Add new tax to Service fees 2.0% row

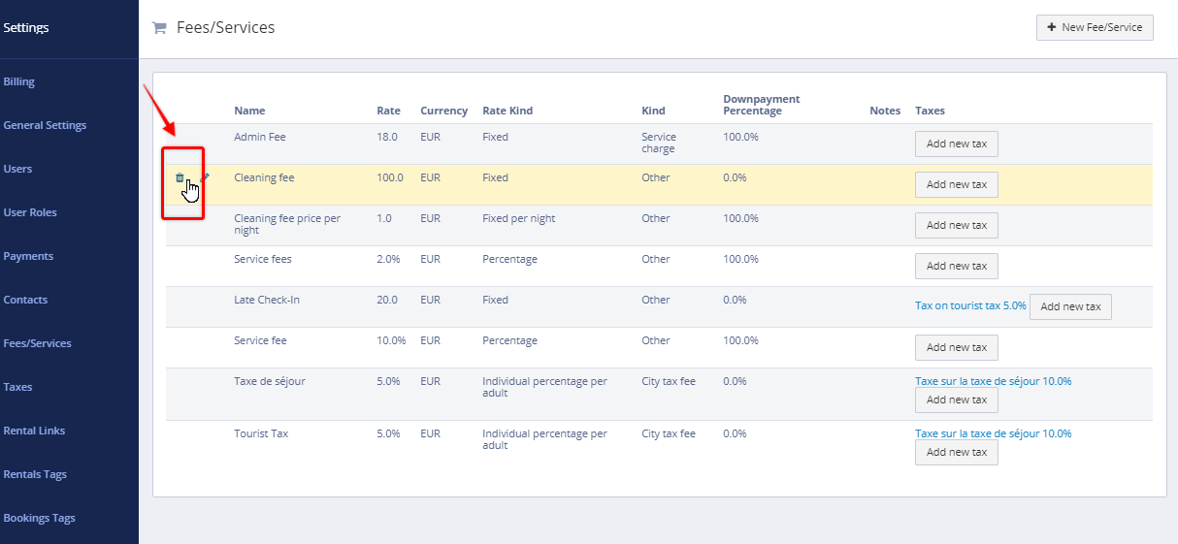[x=956, y=266]
